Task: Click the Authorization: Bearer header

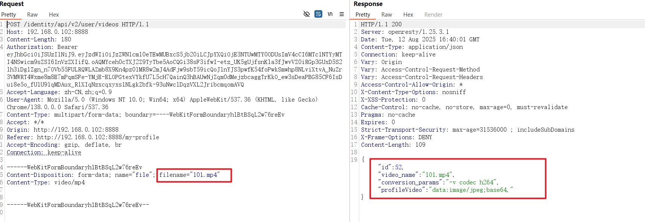Action: pos(42,47)
